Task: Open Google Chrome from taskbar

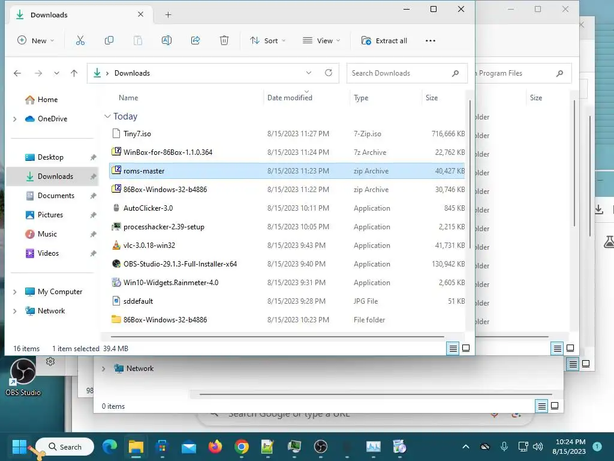Action: [242, 447]
